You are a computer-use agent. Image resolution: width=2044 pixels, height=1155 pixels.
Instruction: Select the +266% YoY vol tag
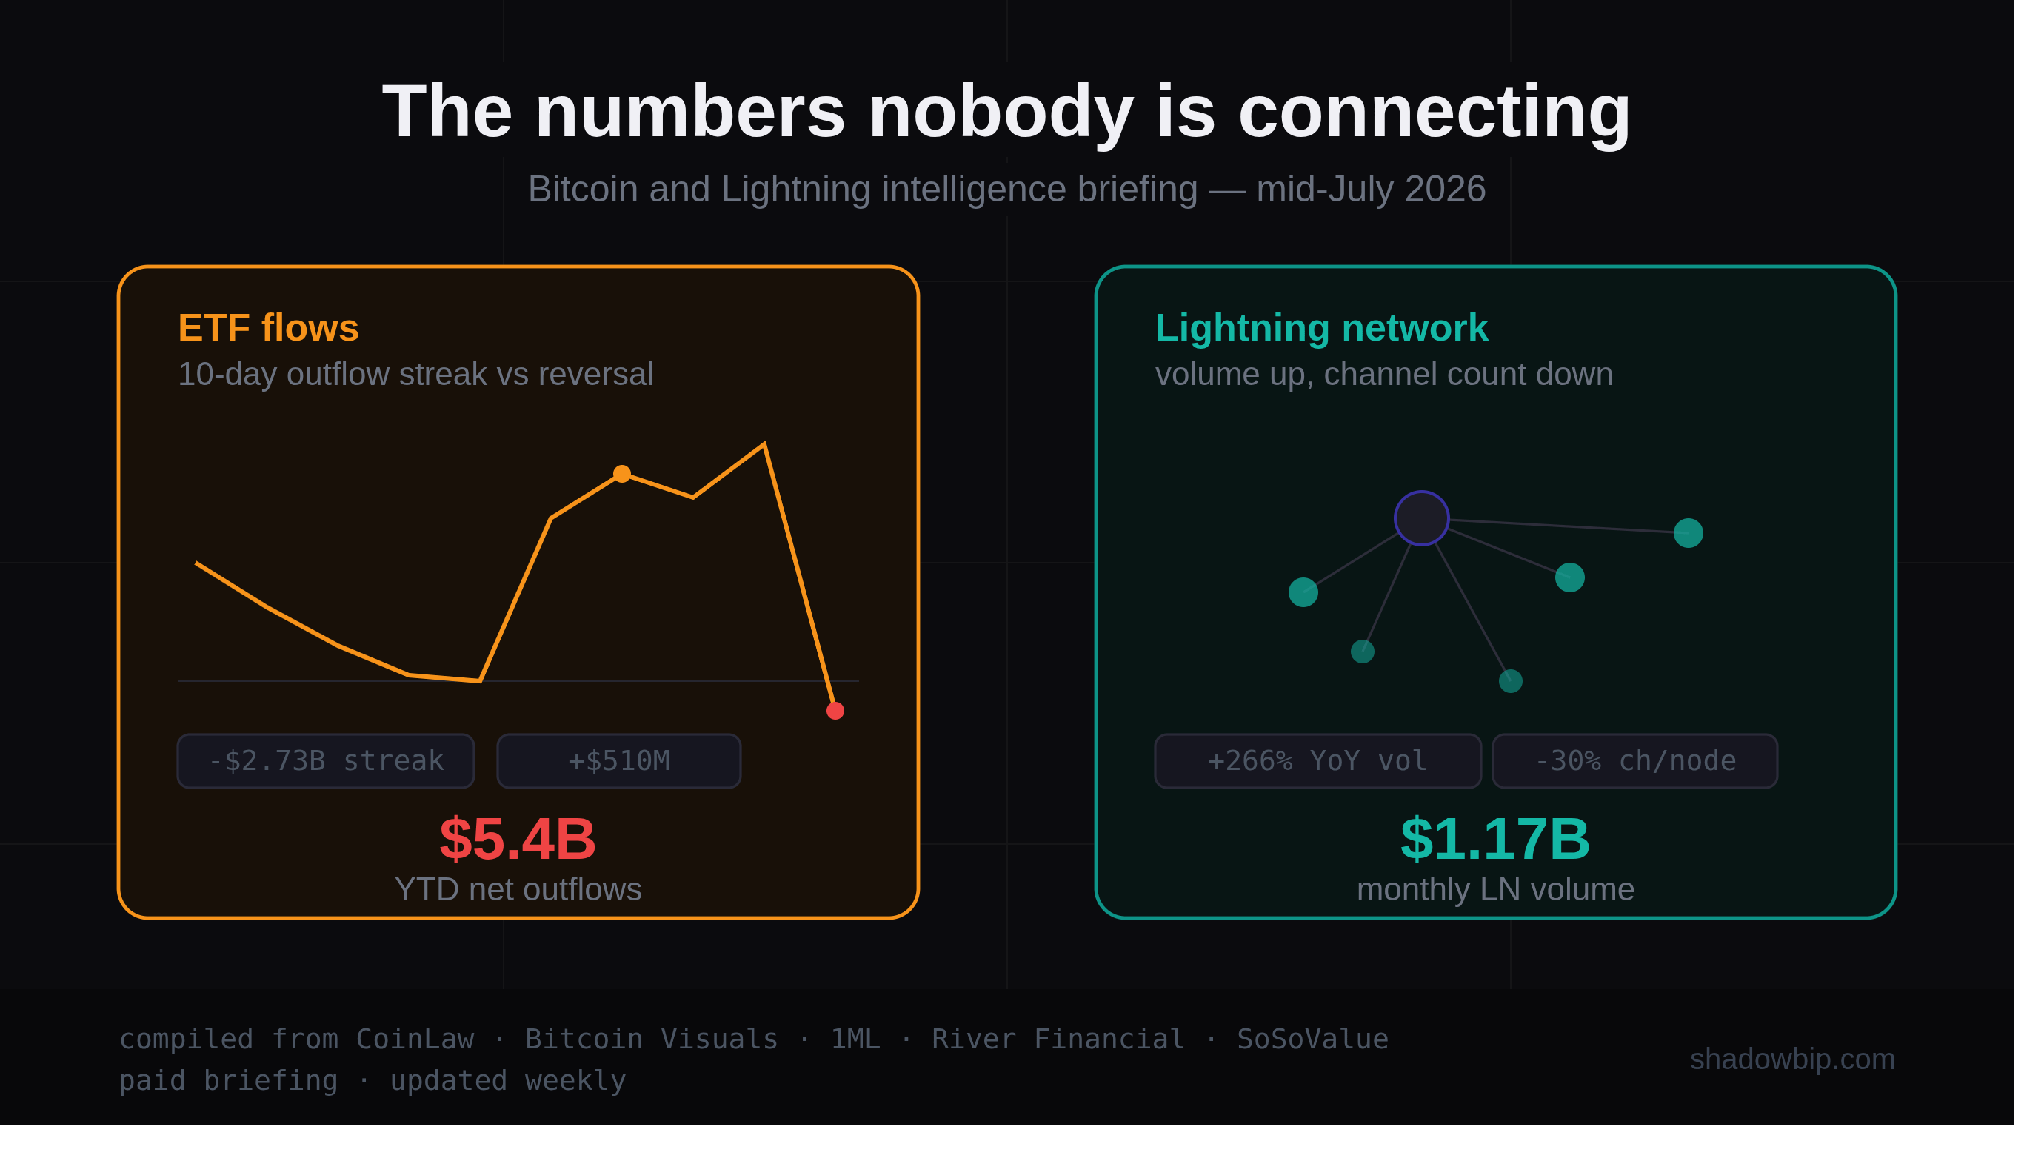1317,761
